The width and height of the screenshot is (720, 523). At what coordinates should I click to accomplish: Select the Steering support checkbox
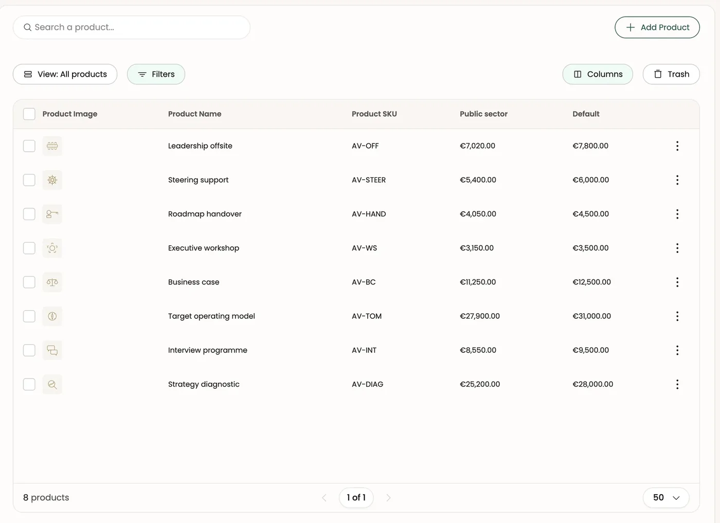pos(29,180)
